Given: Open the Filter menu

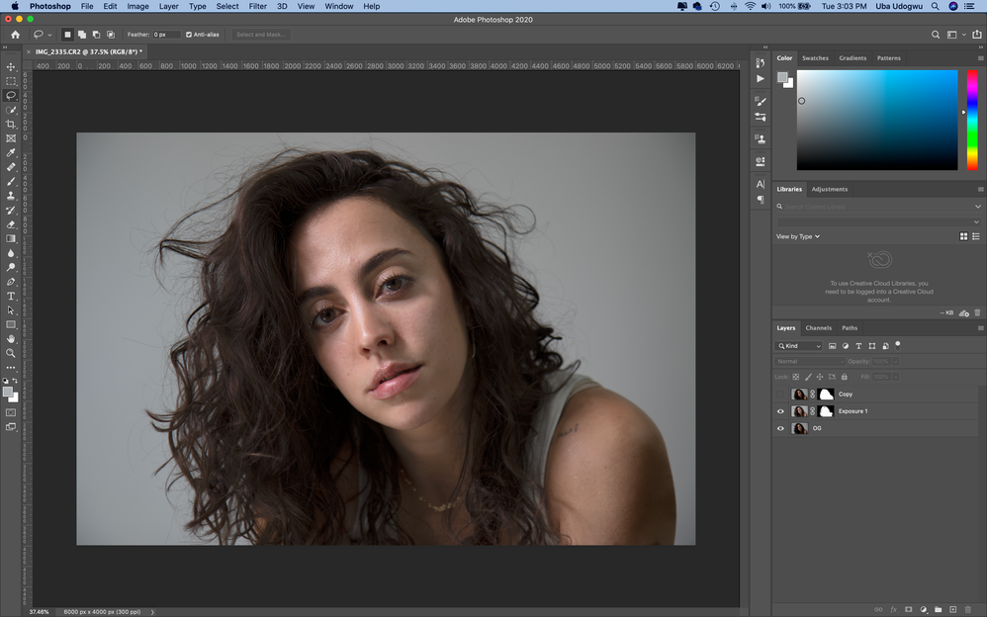Looking at the screenshot, I should pos(257,6).
